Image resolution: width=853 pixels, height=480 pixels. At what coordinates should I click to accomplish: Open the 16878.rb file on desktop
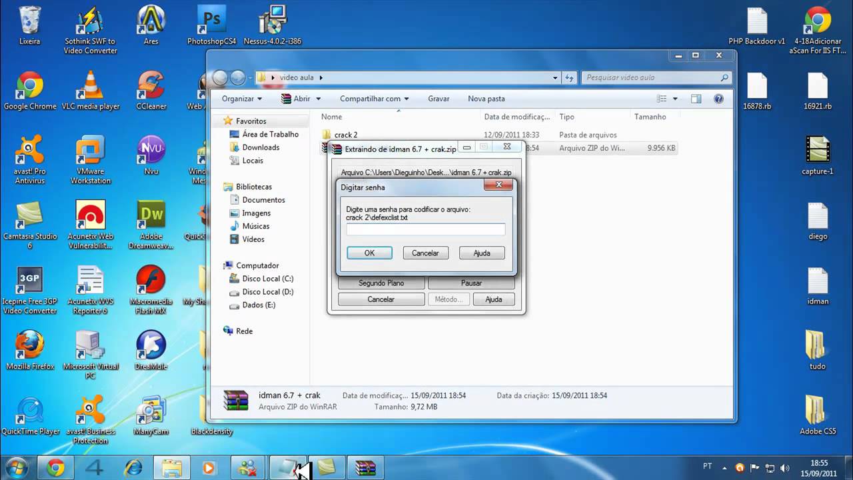[757, 91]
